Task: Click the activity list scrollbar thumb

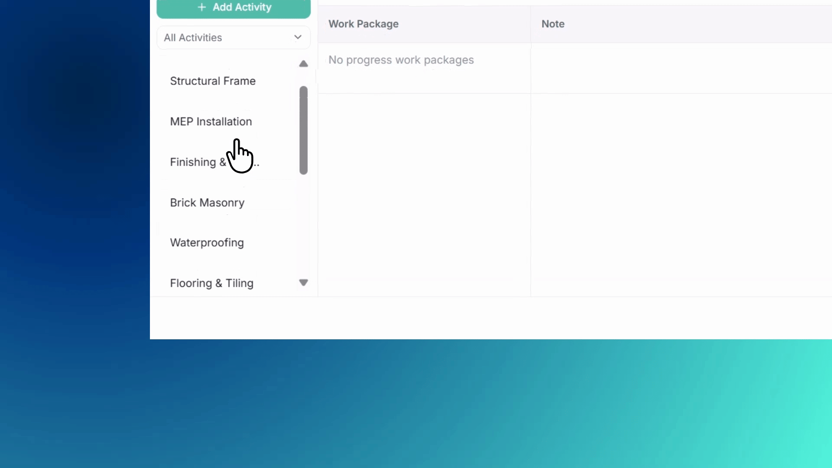Action: 303,130
